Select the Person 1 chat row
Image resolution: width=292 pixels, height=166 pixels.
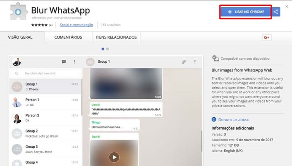coord(45,102)
